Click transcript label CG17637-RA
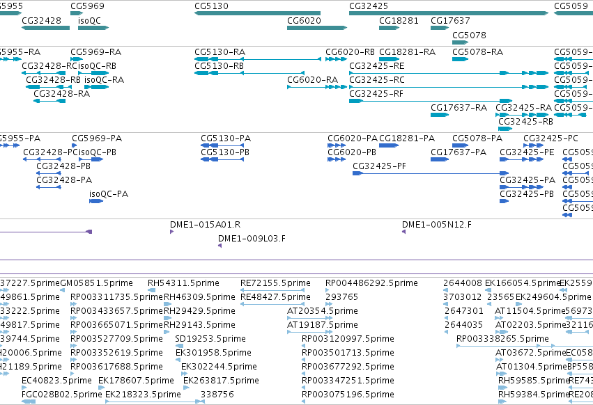The height and width of the screenshot is (405, 593). pyautogui.click(x=459, y=108)
